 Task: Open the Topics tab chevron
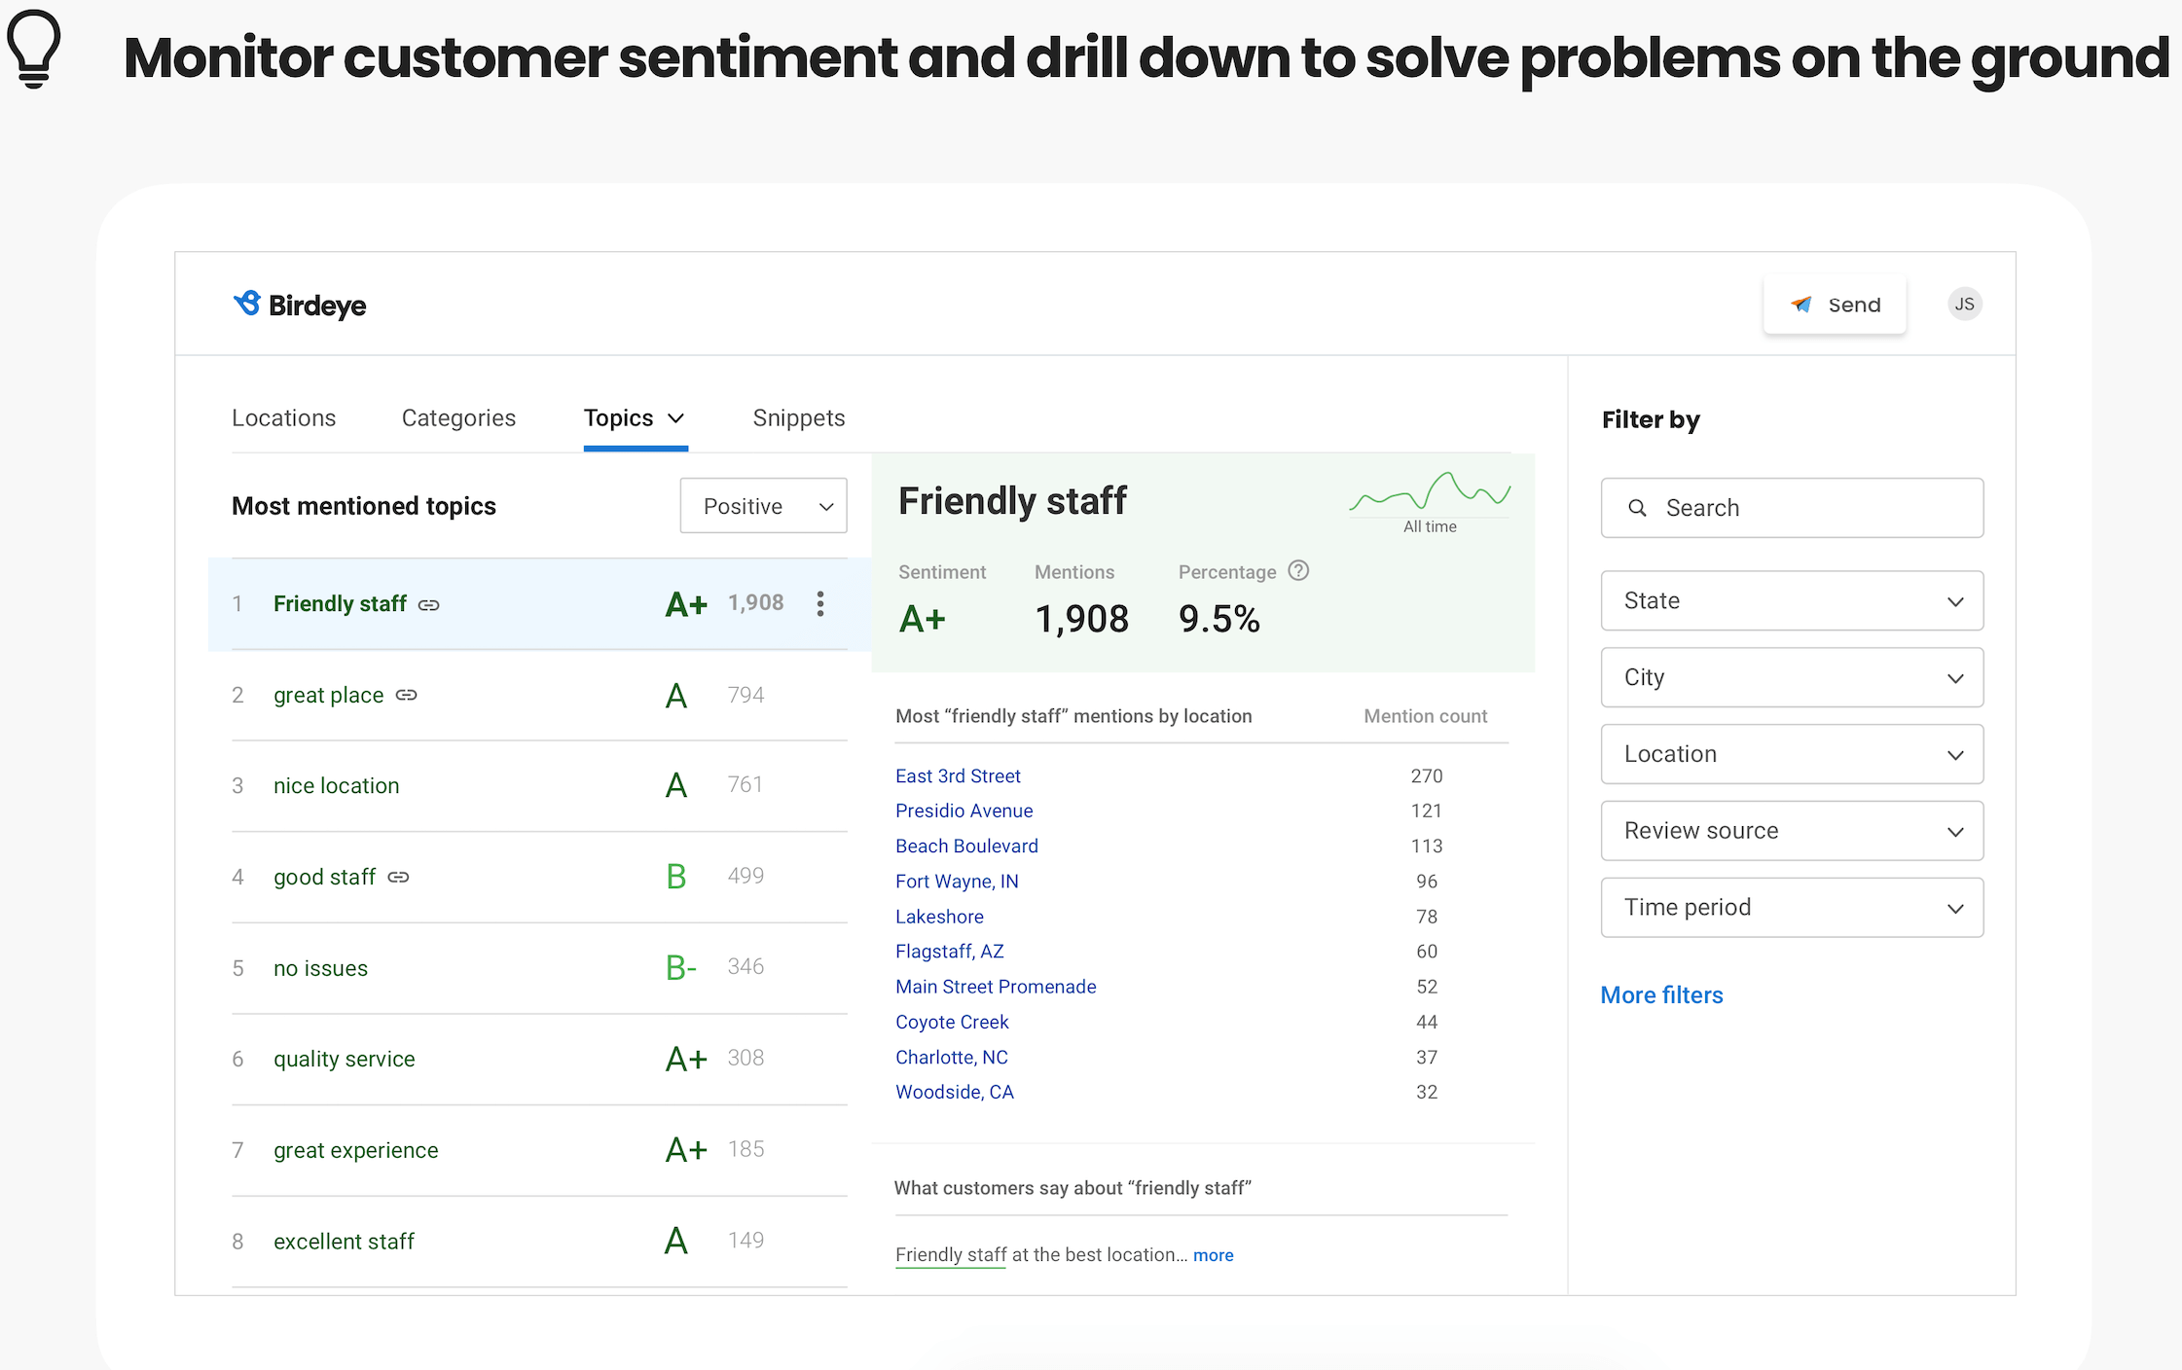[676, 418]
